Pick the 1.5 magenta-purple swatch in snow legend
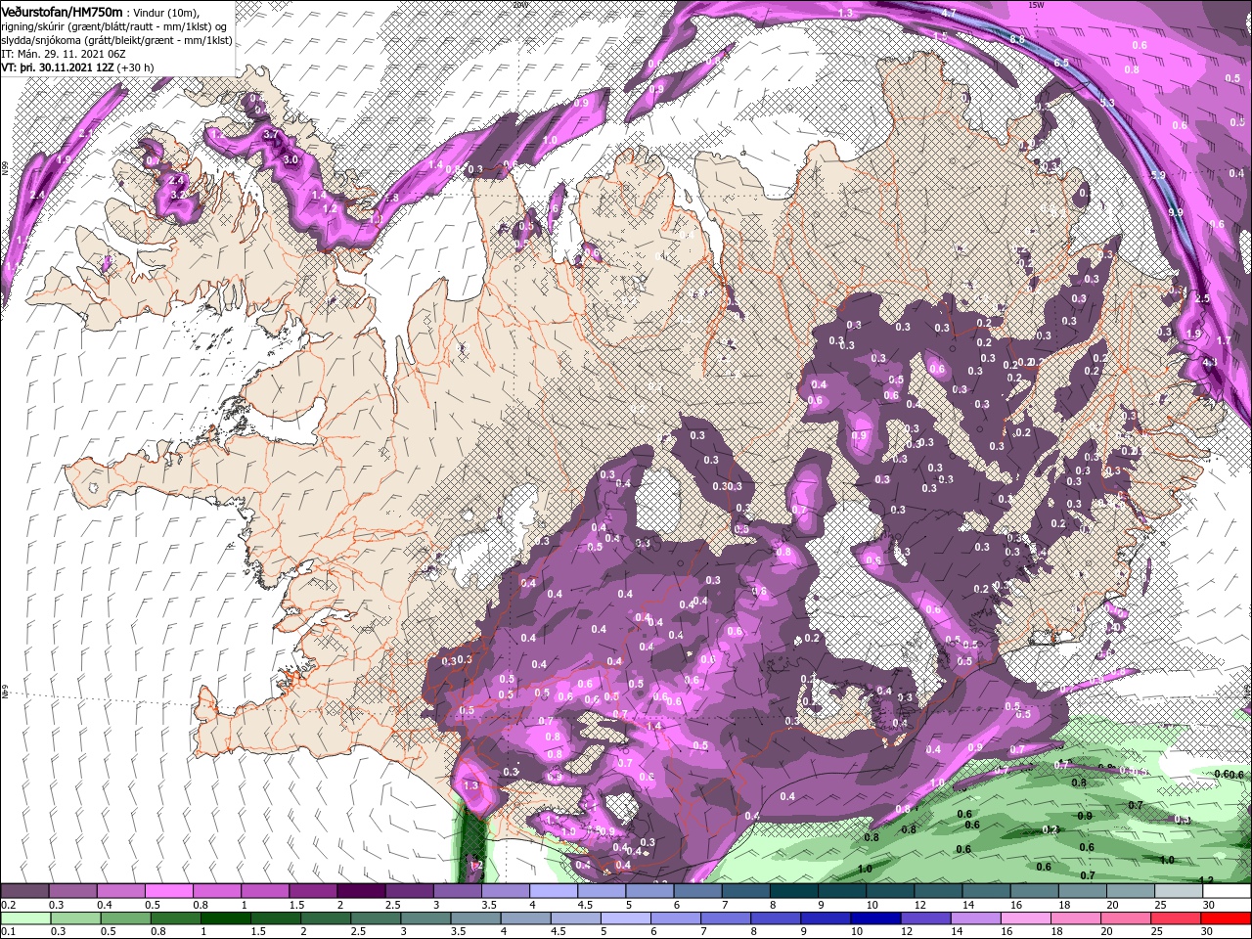 [313, 891]
